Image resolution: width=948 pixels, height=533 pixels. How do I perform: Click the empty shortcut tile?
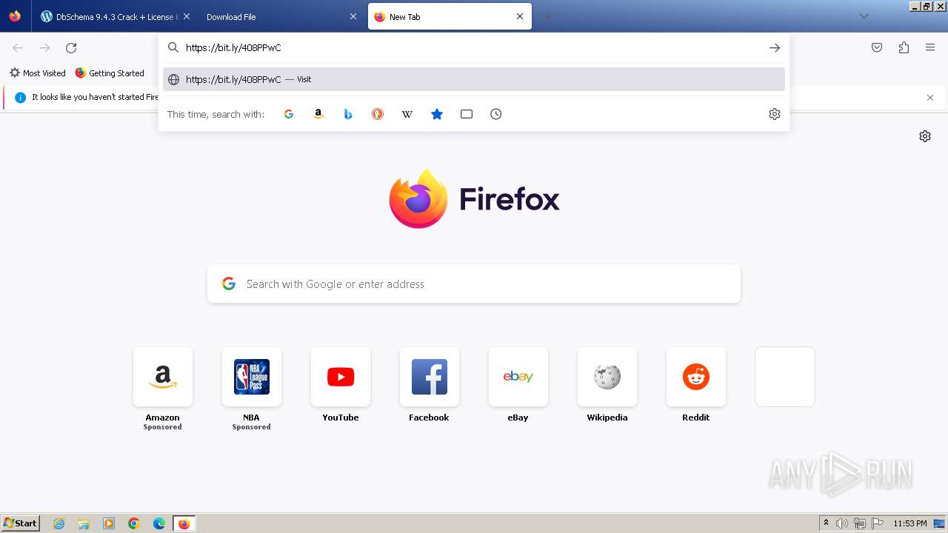[785, 377]
